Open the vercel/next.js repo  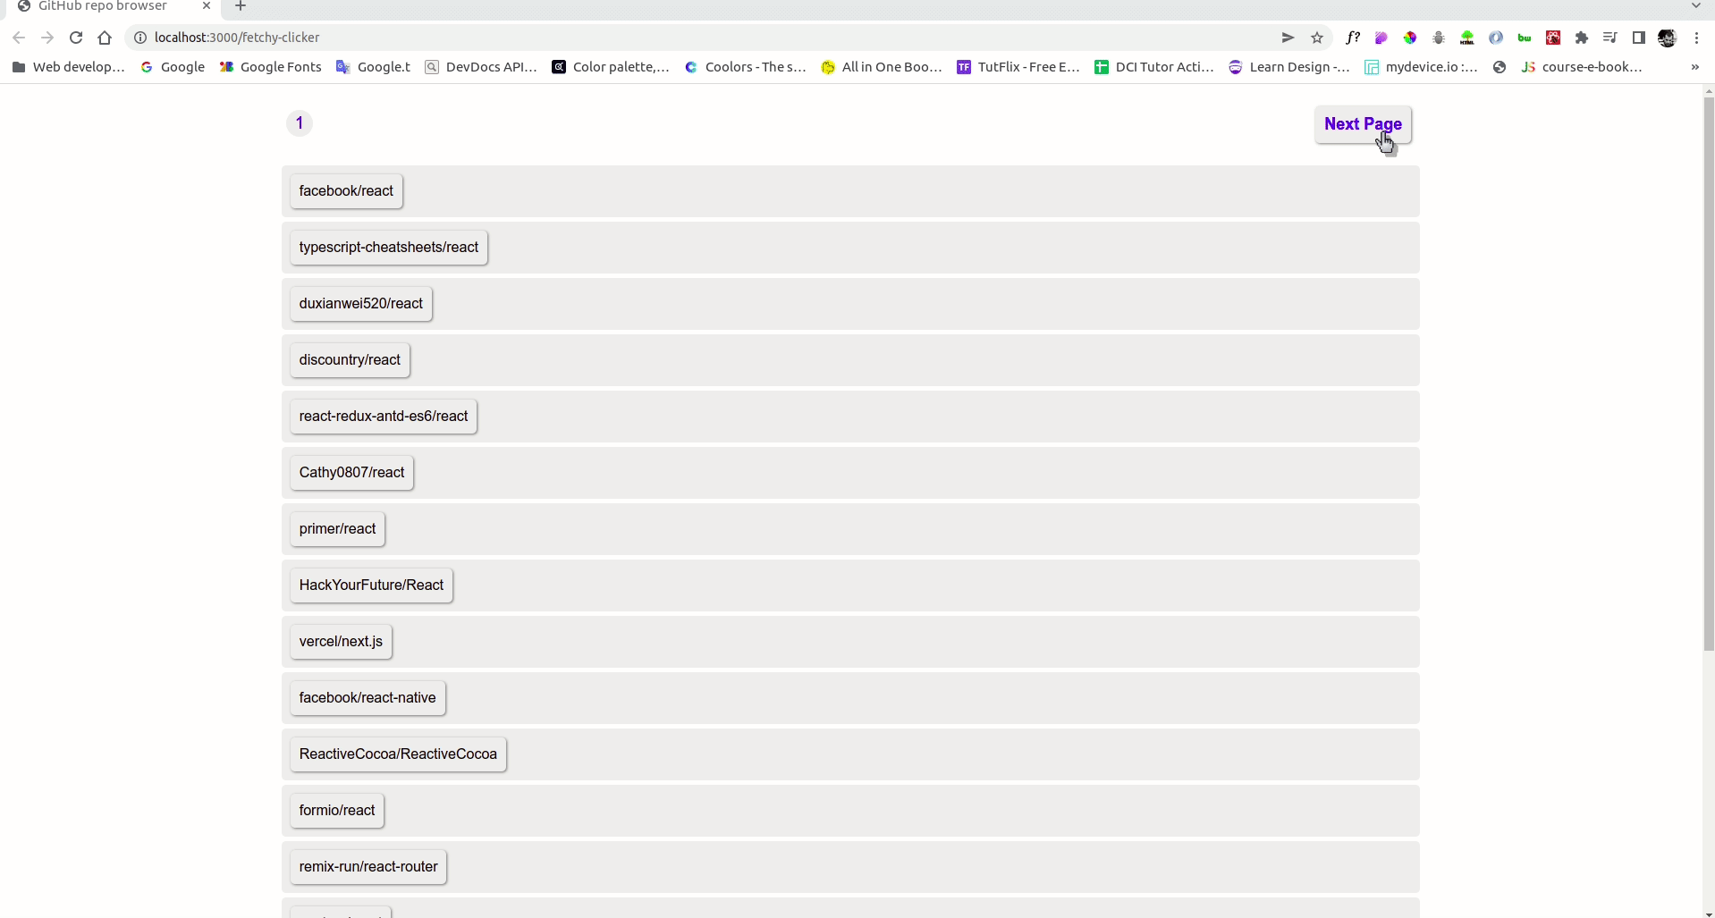[x=341, y=642]
